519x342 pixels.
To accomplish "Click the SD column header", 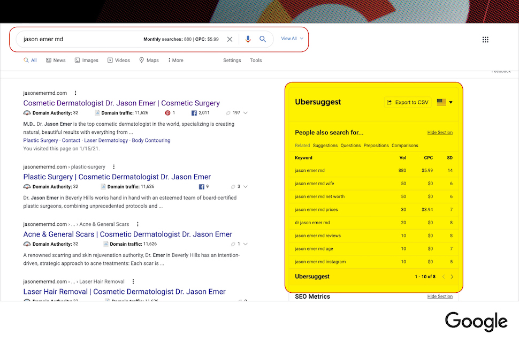I will [450, 158].
